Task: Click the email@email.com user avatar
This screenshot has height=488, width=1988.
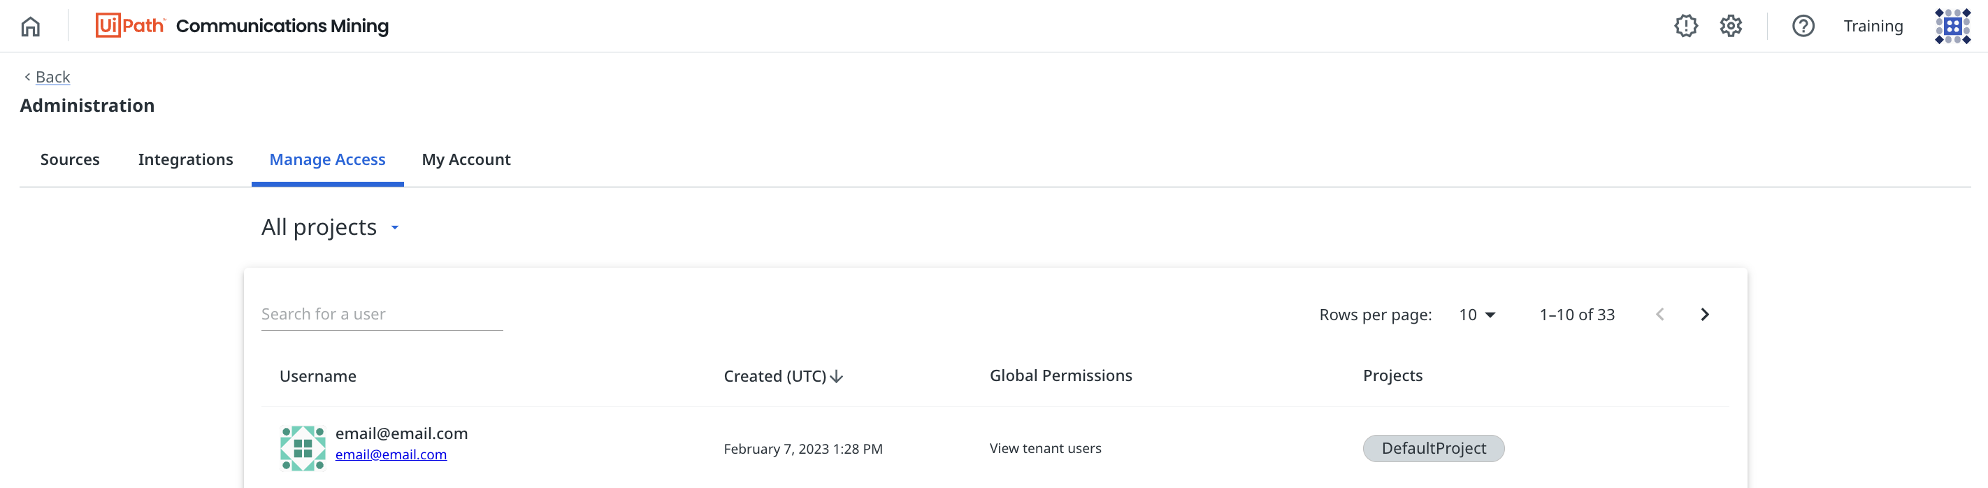Action: pos(303,448)
